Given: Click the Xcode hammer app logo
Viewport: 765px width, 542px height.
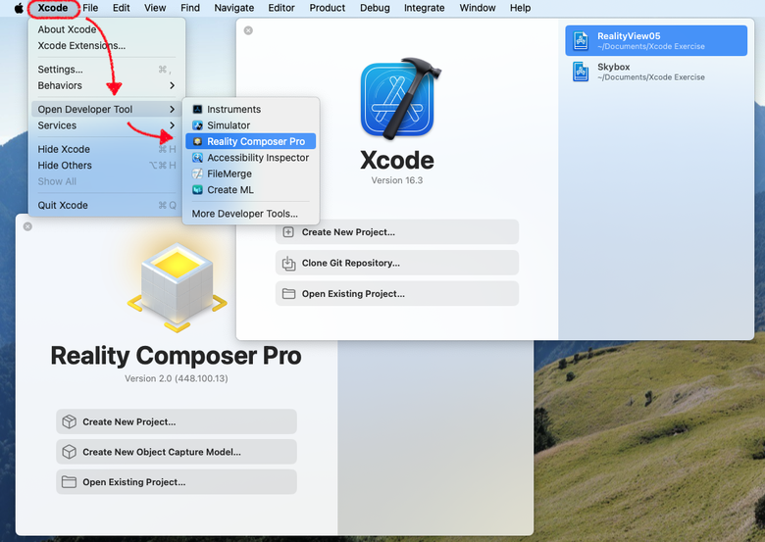Looking at the screenshot, I should 400,99.
